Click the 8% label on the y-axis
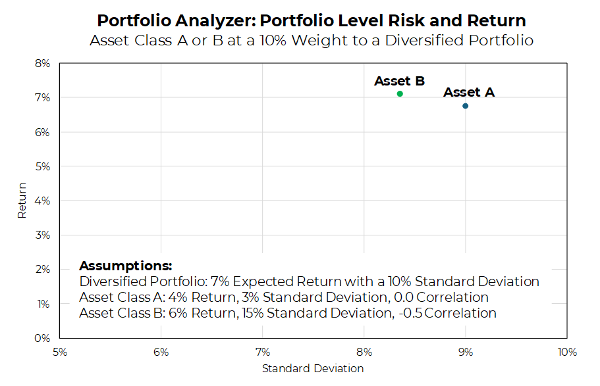 click(43, 64)
